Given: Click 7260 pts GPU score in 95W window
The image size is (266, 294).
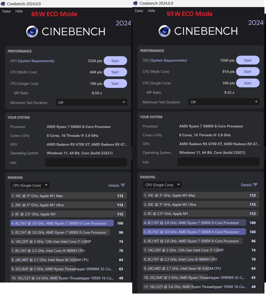Looking at the screenshot, I should click(227, 60).
